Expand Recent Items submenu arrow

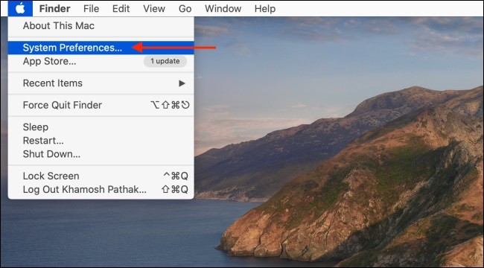pos(182,83)
